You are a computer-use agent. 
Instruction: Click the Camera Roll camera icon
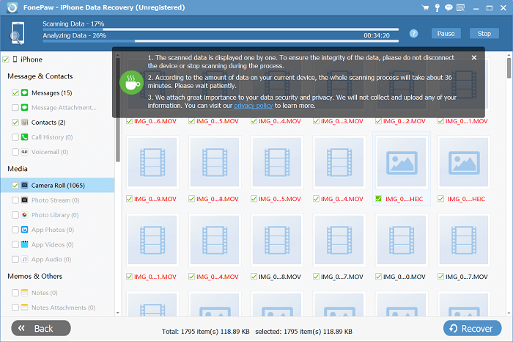click(x=24, y=185)
